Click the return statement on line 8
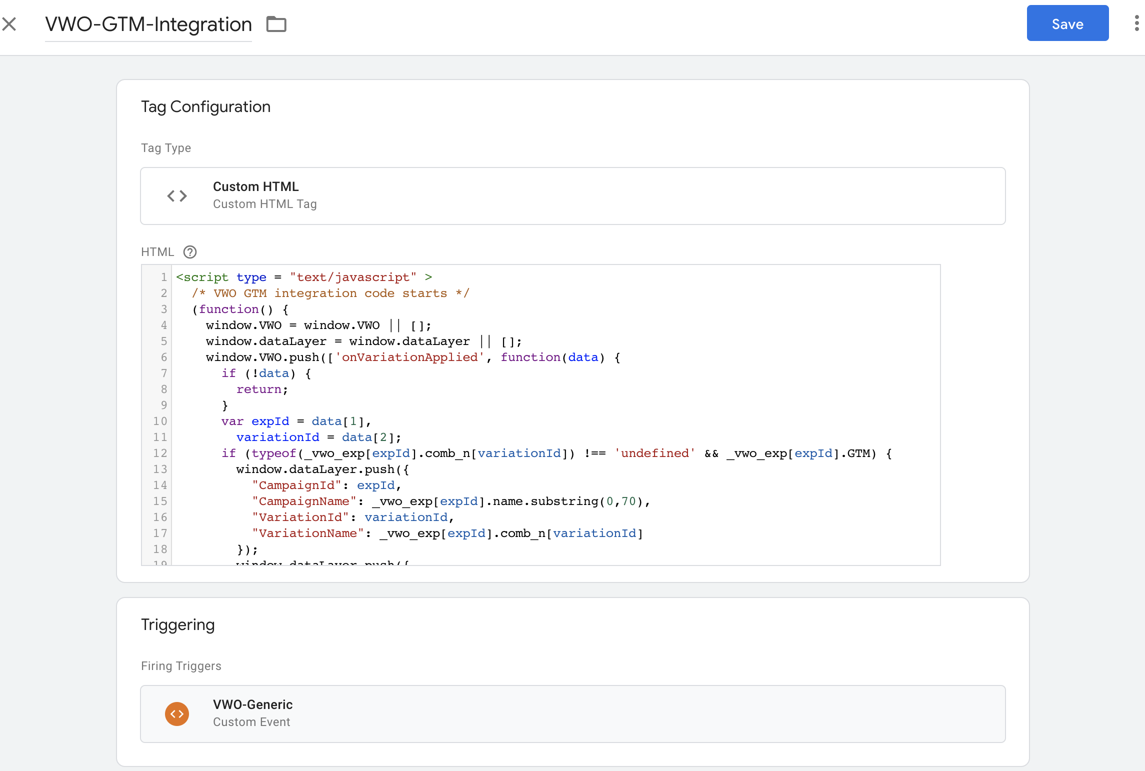Viewport: 1145px width, 771px height. point(262,389)
